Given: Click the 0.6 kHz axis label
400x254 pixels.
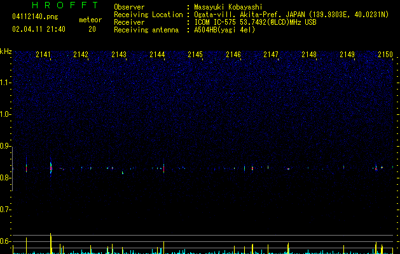Looking at the screenshot, I should click(6, 241).
